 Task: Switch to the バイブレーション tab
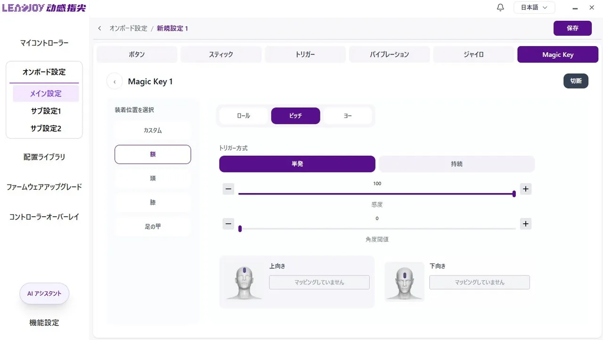(x=389, y=55)
